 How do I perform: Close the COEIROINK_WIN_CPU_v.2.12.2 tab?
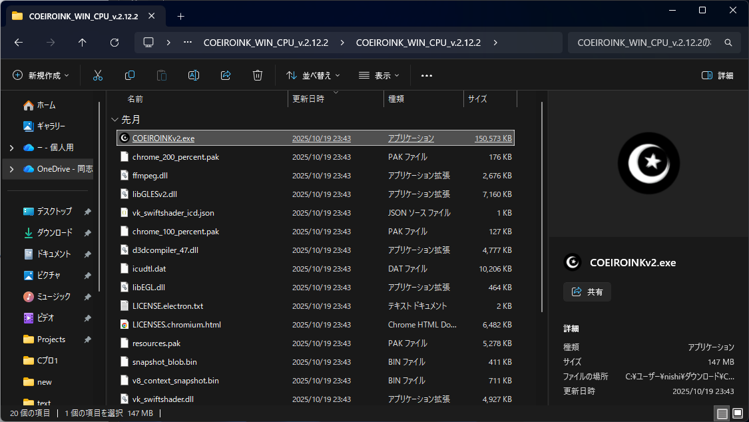point(151,16)
